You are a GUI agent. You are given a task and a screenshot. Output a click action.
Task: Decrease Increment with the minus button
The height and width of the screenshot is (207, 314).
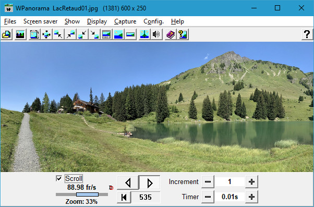click(x=208, y=182)
